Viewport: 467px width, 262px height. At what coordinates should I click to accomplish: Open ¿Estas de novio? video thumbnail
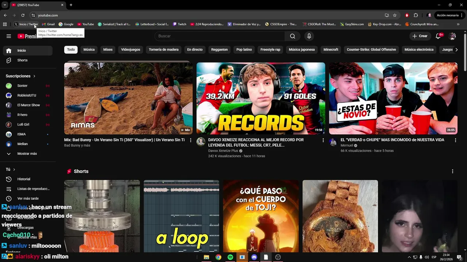(393, 98)
